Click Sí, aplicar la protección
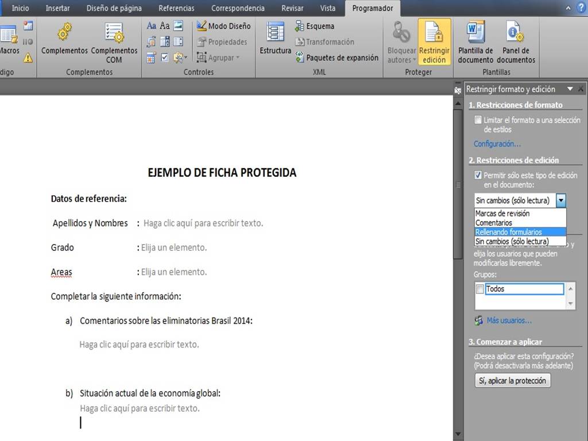The height and width of the screenshot is (441, 588). click(x=512, y=380)
